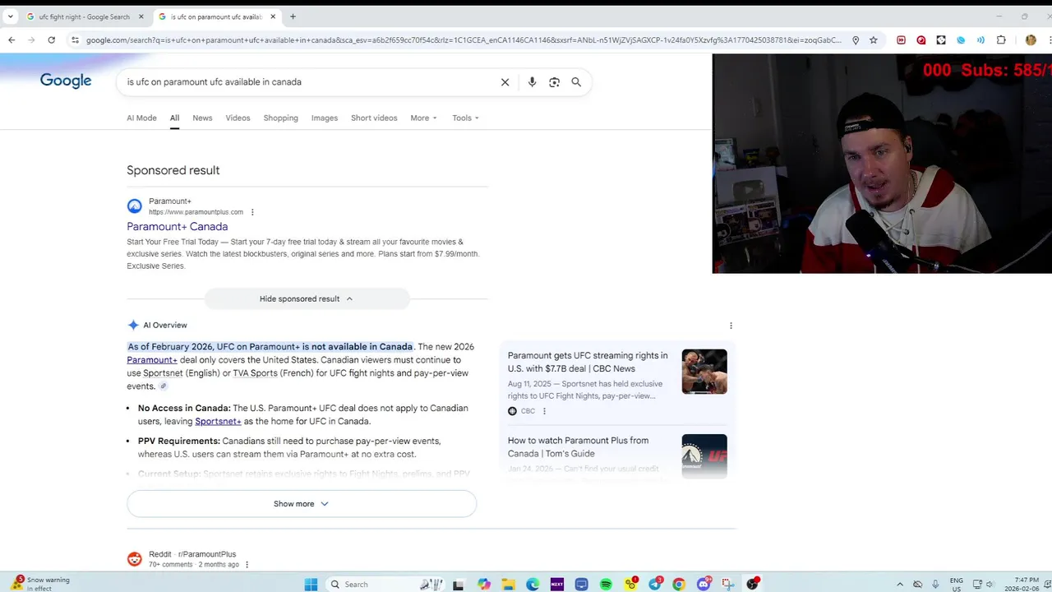The height and width of the screenshot is (592, 1052).
Task: Open the three-dot menu beside paramountplus.com
Action: coord(252,212)
